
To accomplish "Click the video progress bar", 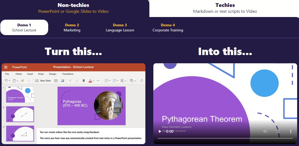I will pos(225,138).
